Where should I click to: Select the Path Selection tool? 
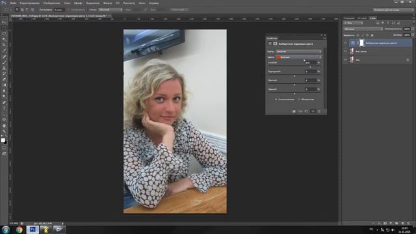(4, 114)
